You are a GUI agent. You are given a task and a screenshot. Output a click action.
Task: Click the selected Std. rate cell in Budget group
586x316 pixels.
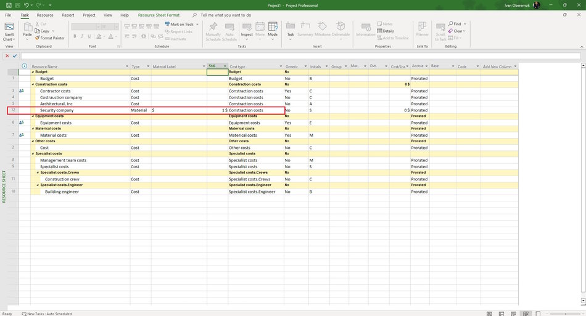218,72
